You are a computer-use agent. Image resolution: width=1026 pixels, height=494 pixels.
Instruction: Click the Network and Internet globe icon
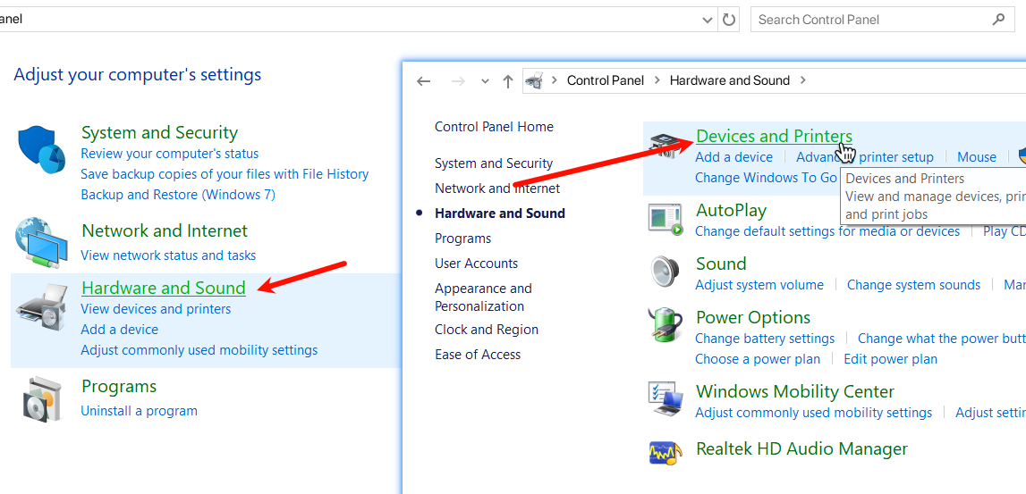[41, 241]
